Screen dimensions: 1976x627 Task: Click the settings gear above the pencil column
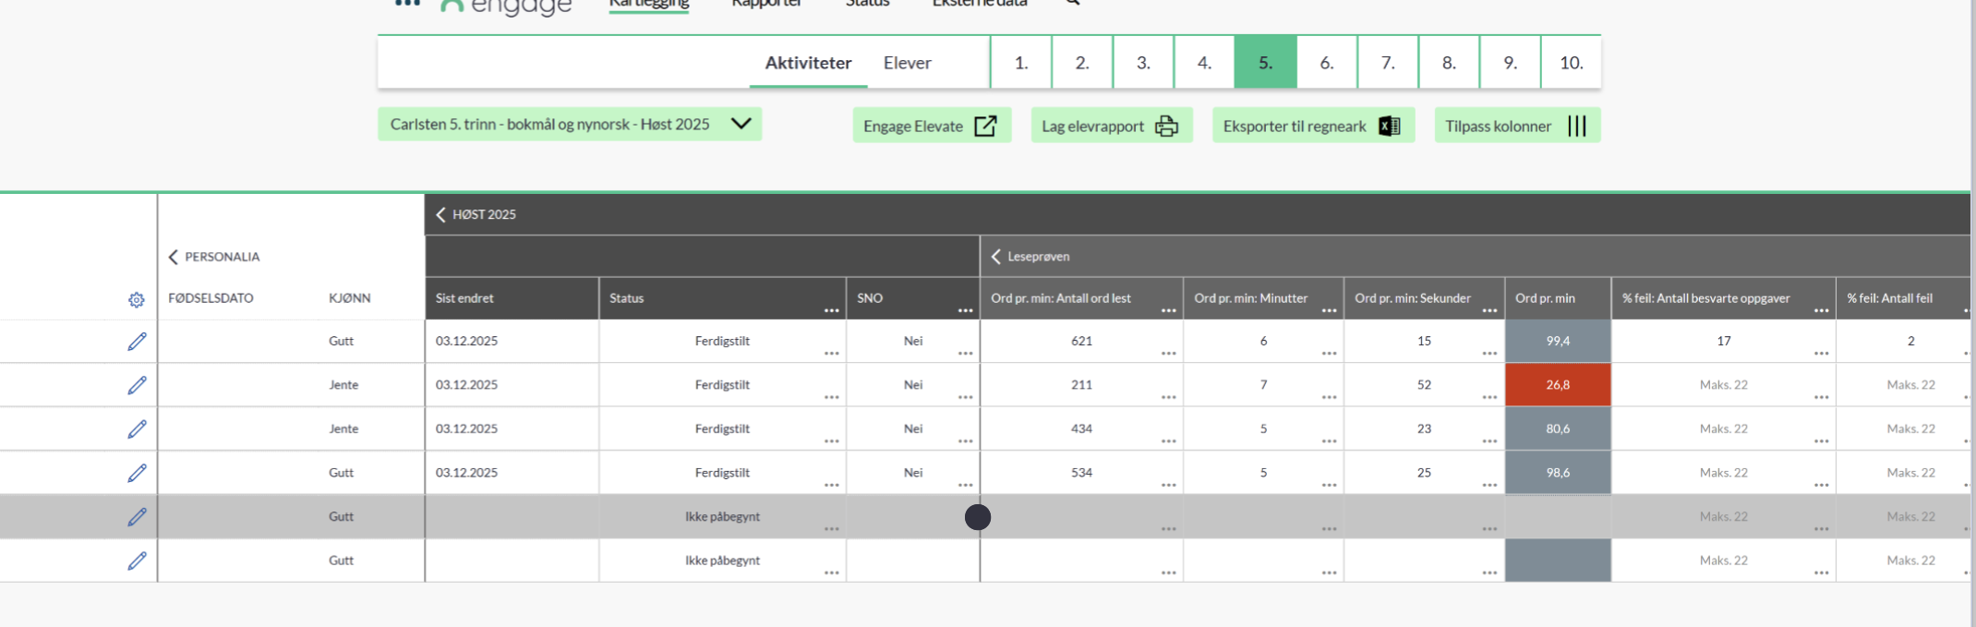[x=137, y=300]
